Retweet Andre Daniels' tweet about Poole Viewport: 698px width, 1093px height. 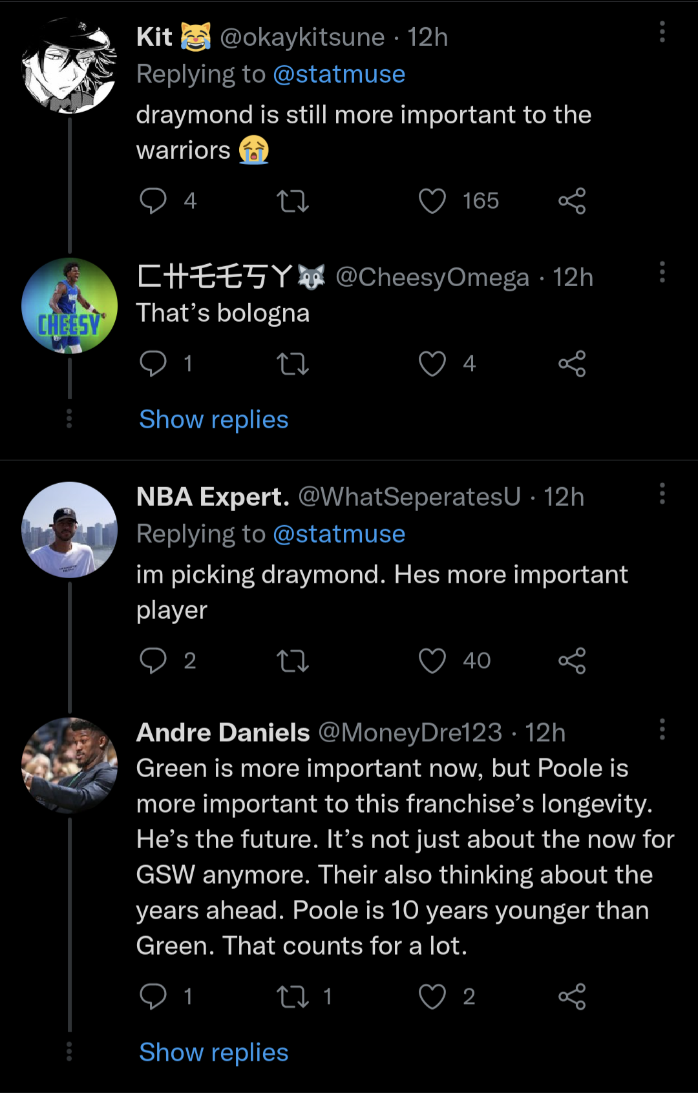tap(293, 997)
